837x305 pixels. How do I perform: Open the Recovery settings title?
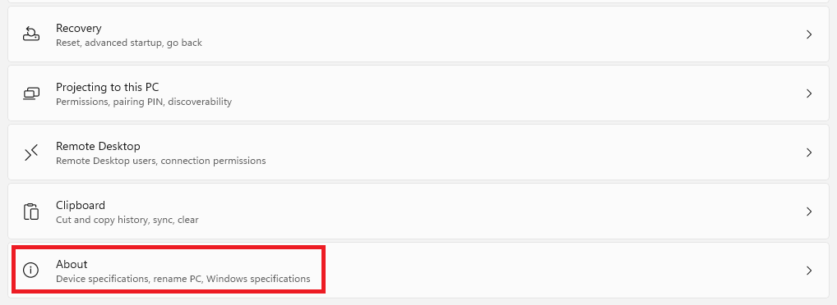point(78,28)
